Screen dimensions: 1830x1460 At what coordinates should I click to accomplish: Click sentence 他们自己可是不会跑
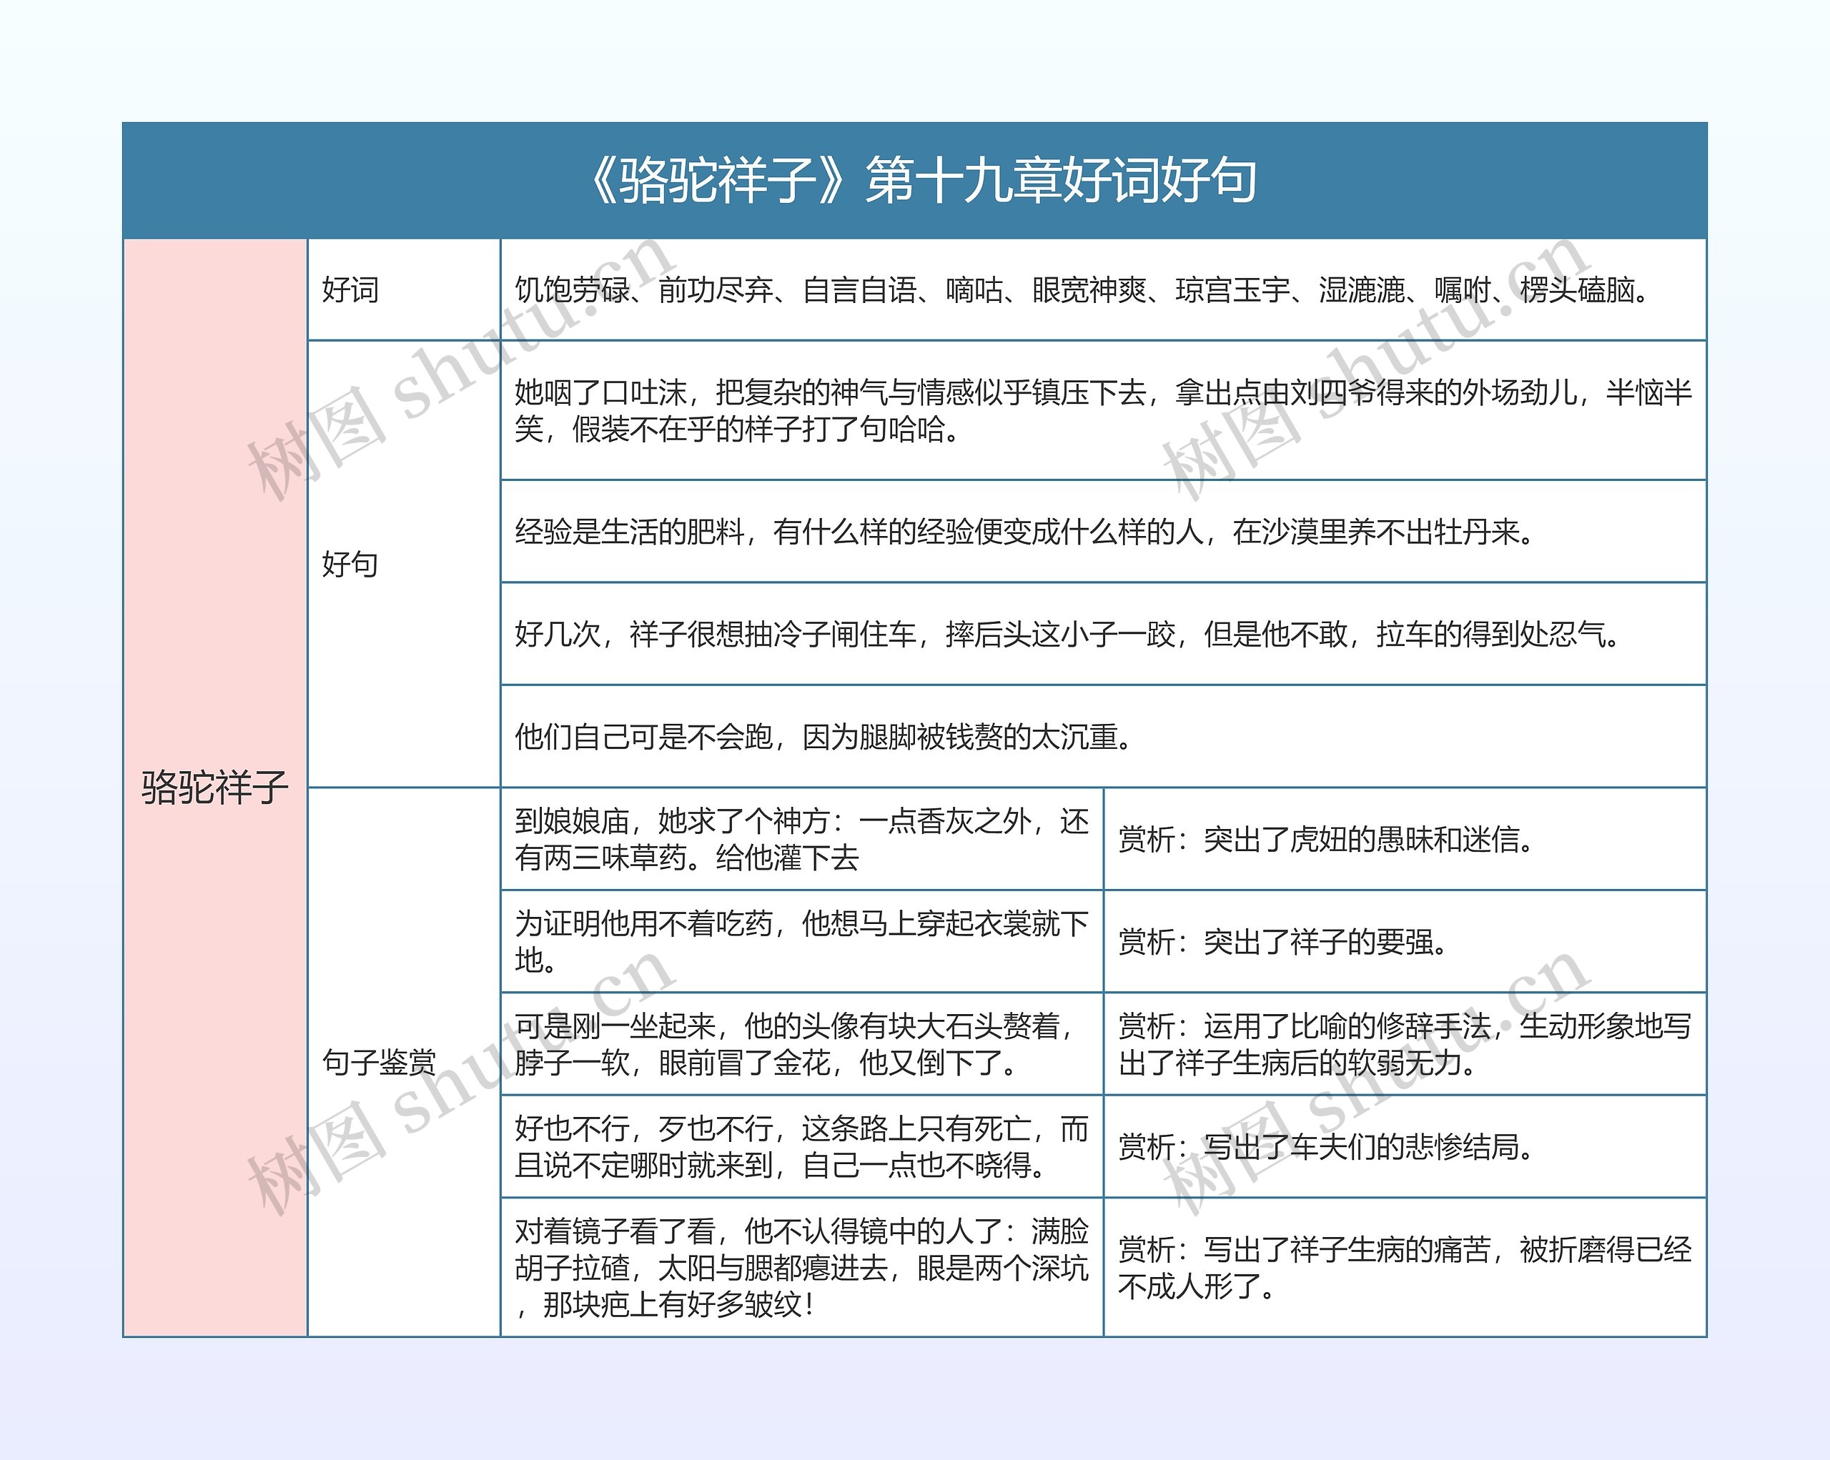pyautogui.click(x=1104, y=736)
